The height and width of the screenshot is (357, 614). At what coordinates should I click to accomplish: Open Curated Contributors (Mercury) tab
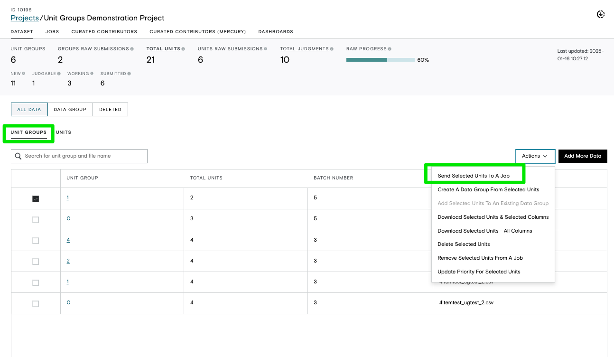pyautogui.click(x=198, y=32)
